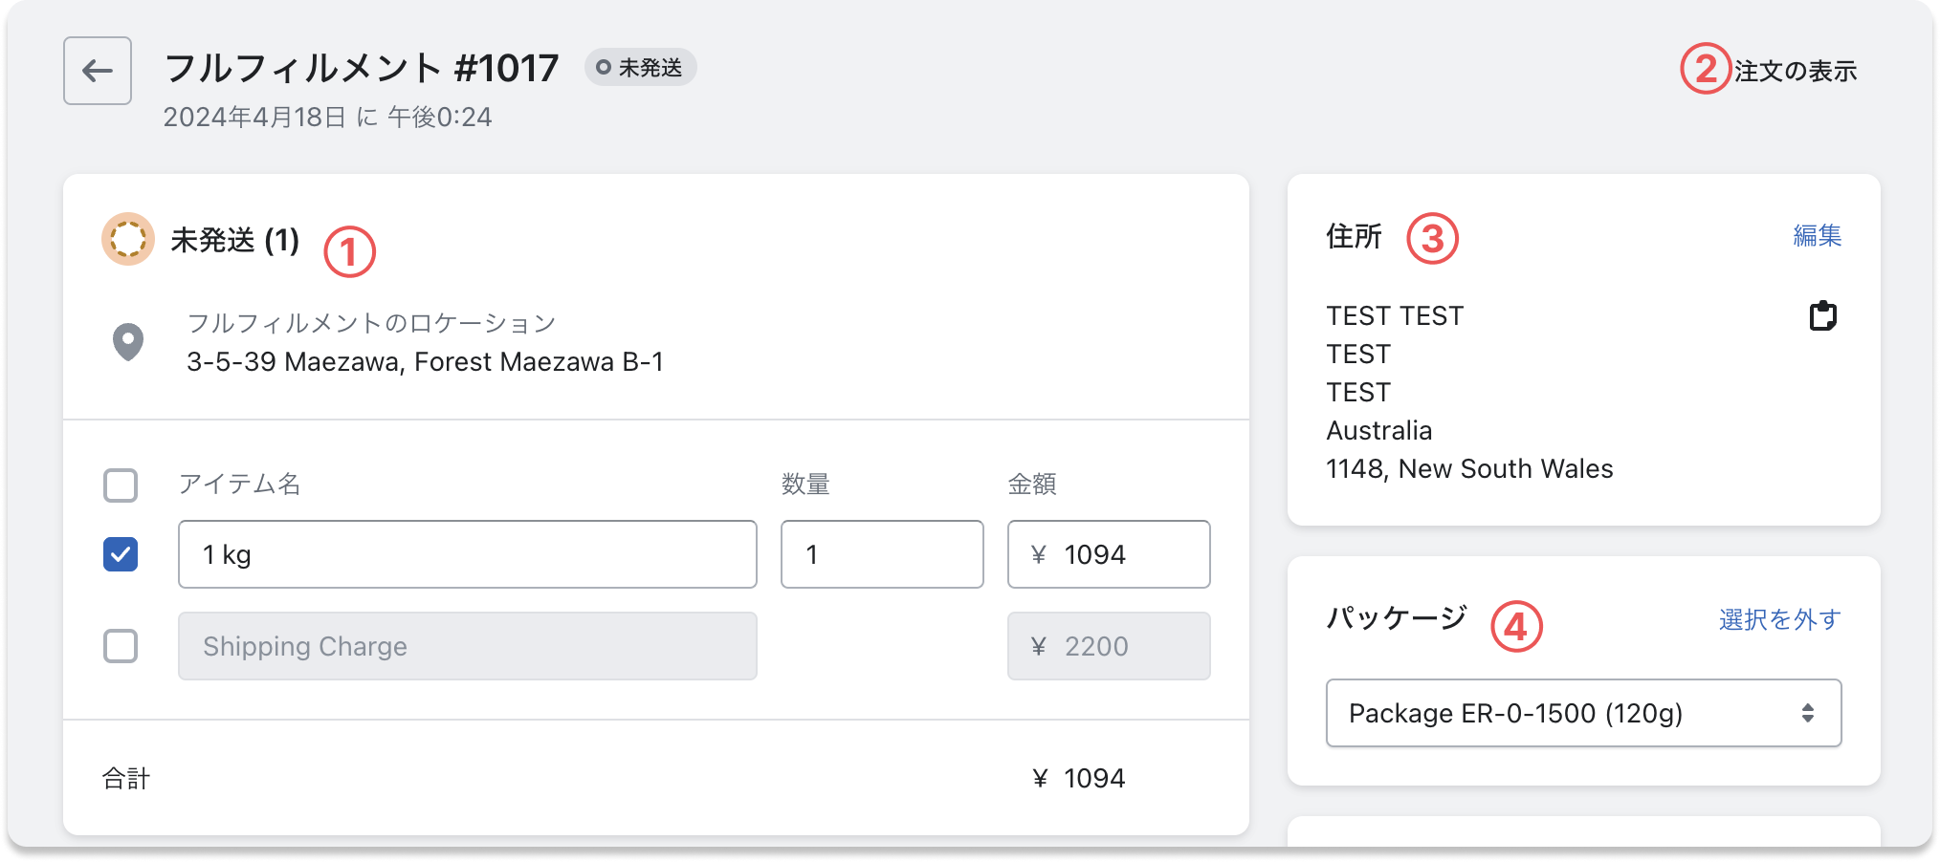Open 注文の表示 order view link
Image resolution: width=1940 pixels, height=862 pixels.
point(1795,72)
